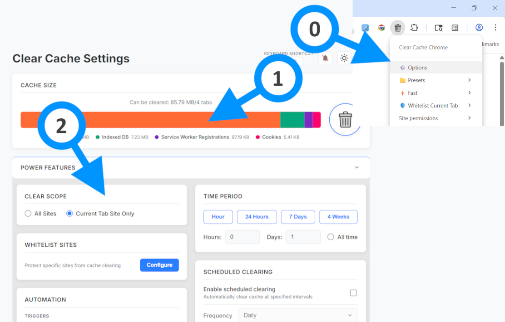Expand Whitelist Current Tab submenu arrow

coord(470,105)
